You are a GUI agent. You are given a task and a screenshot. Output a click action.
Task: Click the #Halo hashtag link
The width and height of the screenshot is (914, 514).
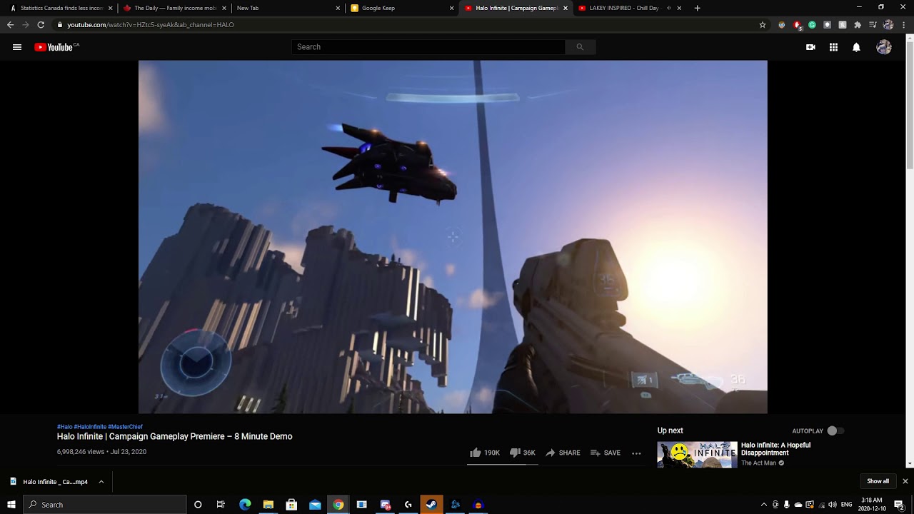tap(64, 427)
